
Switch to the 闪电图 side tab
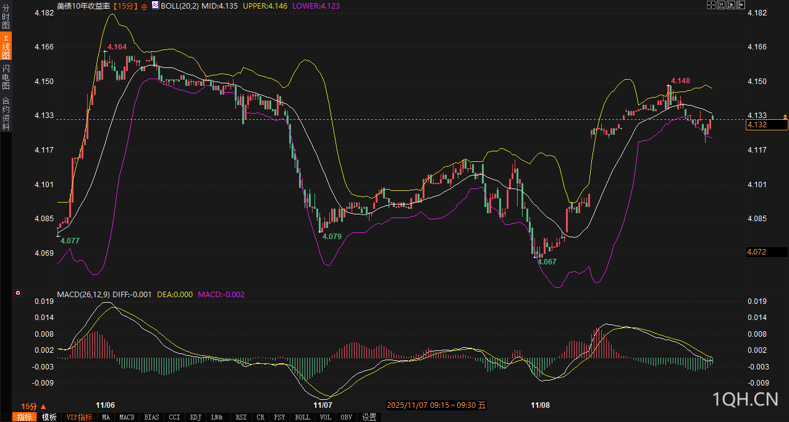click(6, 77)
